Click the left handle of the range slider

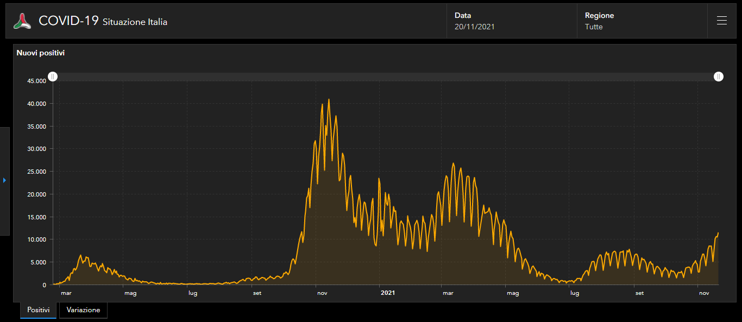pyautogui.click(x=53, y=77)
